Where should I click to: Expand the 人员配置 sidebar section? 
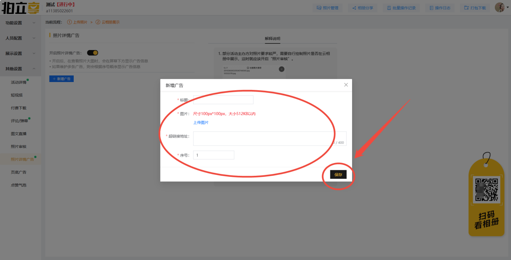[x=20, y=38]
